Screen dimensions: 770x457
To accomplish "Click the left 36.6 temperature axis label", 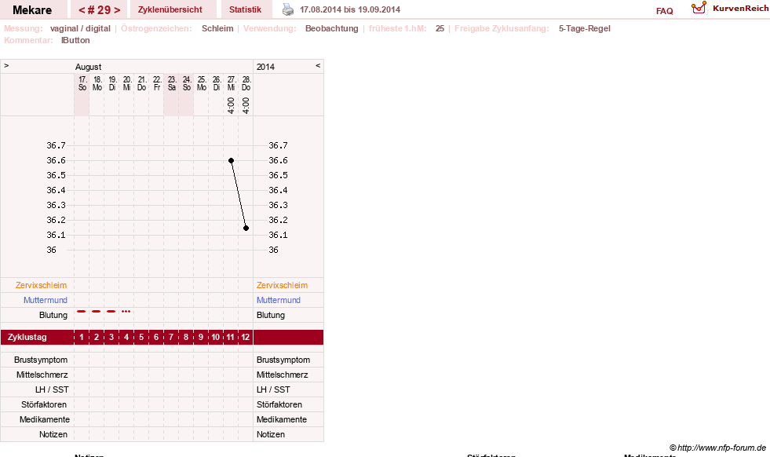I will 56,160.
